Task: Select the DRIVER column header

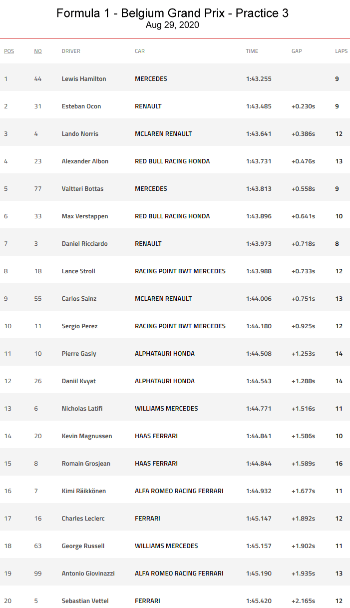Action: (x=71, y=51)
